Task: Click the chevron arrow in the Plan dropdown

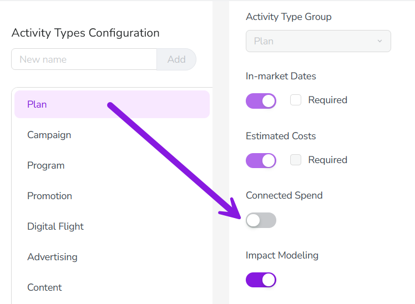Action: coord(379,41)
